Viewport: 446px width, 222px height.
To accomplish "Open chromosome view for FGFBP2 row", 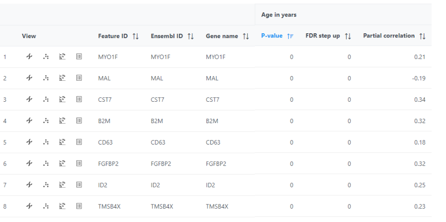I will [29, 164].
